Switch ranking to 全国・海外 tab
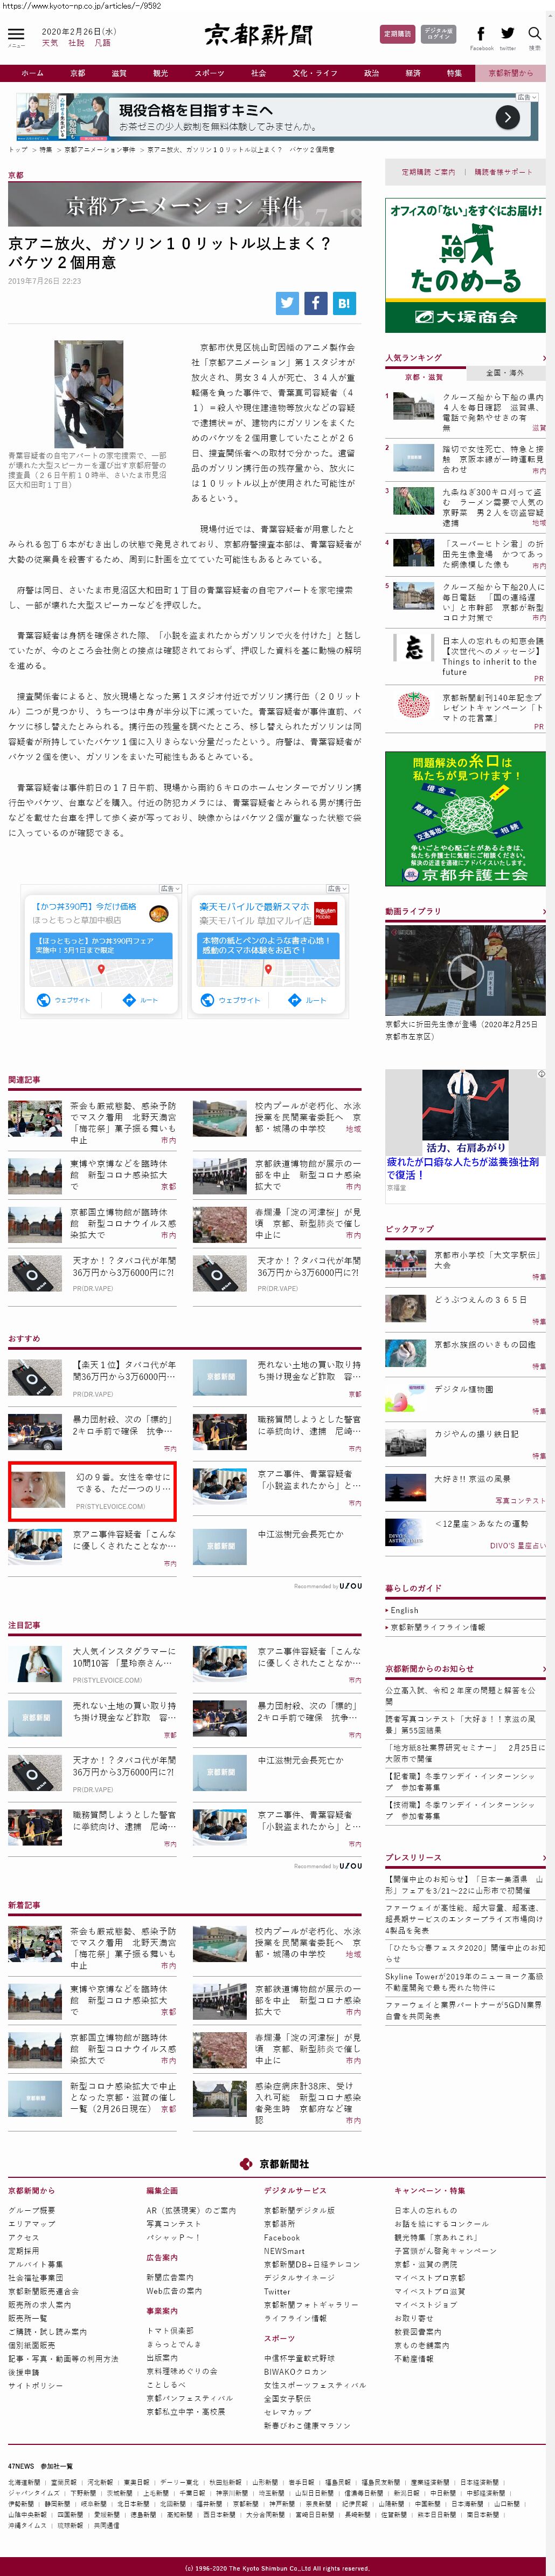 point(504,373)
